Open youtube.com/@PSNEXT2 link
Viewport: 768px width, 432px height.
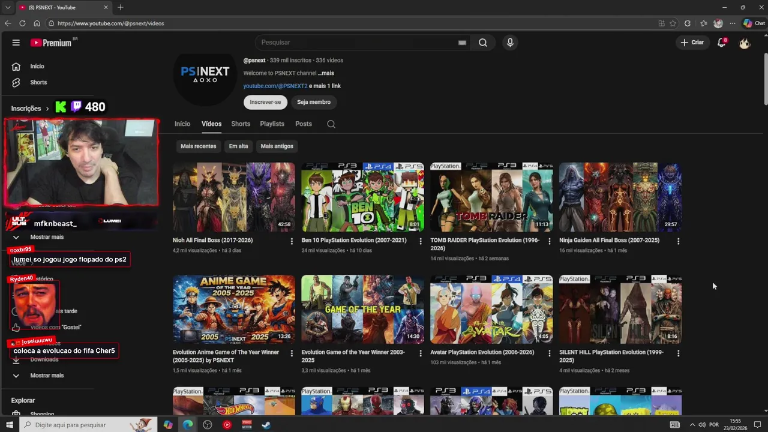[x=275, y=86]
